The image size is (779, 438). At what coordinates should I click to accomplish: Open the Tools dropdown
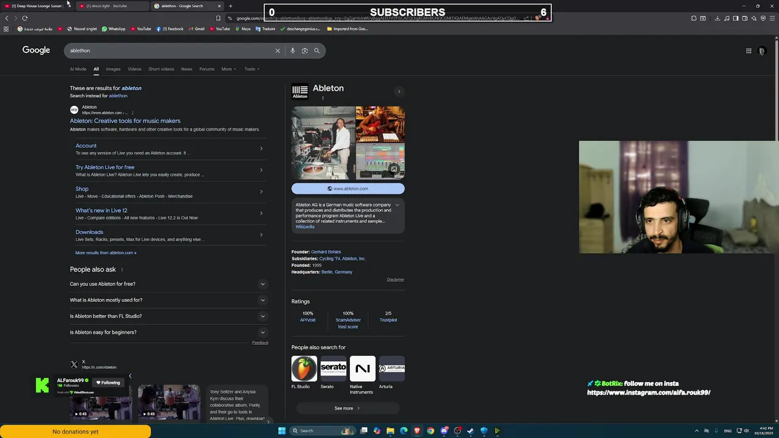pos(252,69)
